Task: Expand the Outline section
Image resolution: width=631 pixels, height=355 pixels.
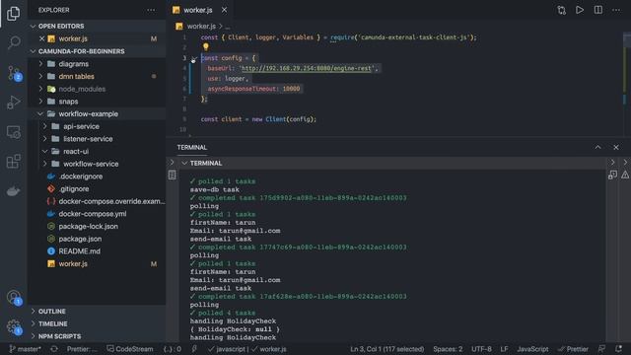Action: 33,312
